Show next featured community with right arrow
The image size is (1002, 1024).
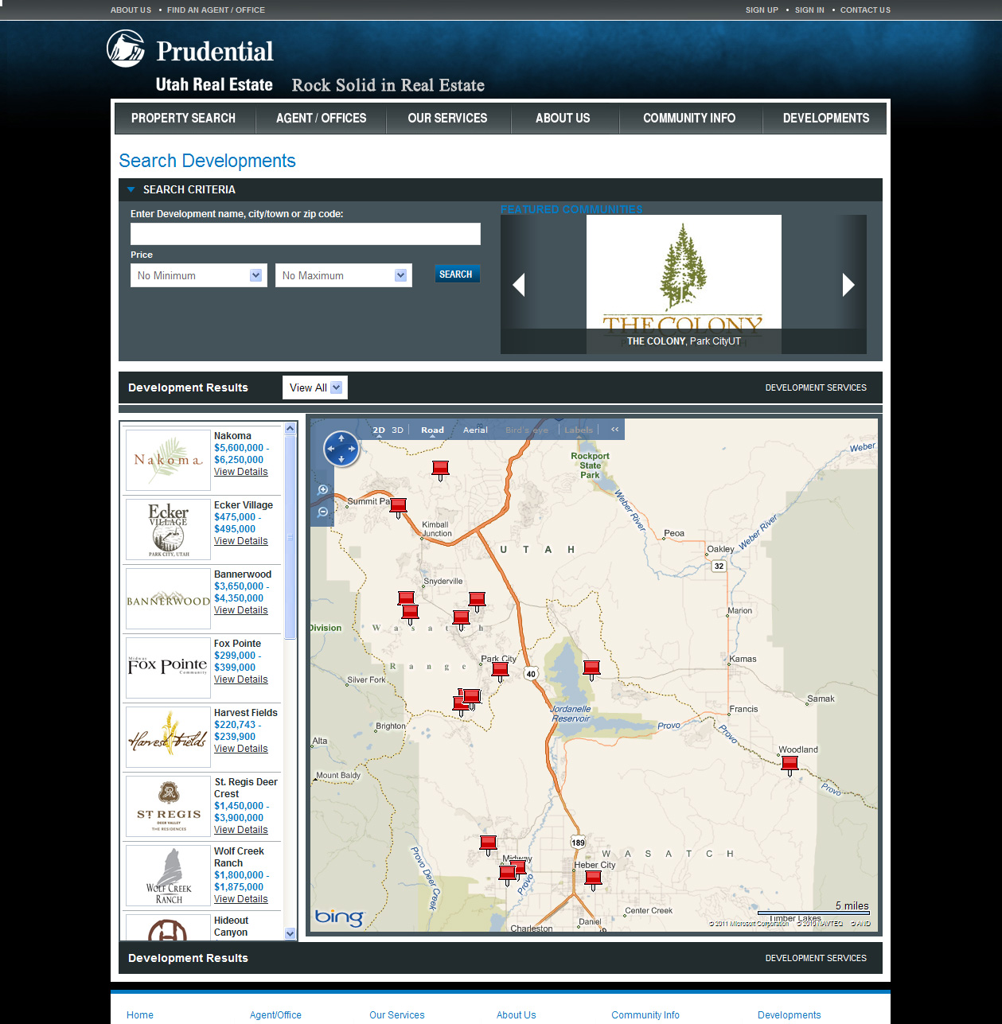[848, 284]
